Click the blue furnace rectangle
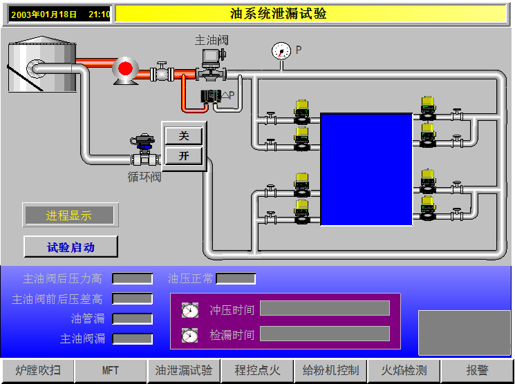This screenshot has height=384, width=515. pos(366,169)
